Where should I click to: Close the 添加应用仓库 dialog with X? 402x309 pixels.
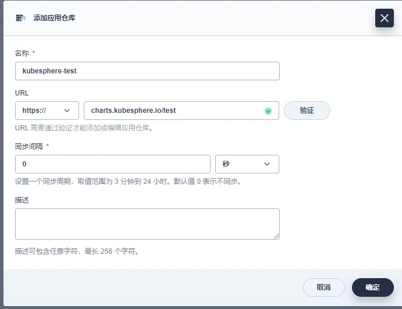[385, 18]
